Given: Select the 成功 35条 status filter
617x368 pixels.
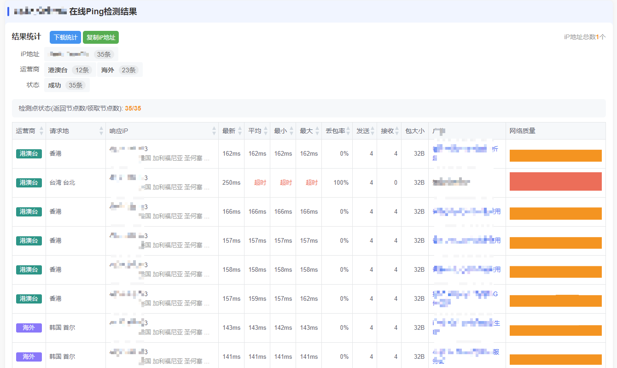Looking at the screenshot, I should click(x=67, y=85).
